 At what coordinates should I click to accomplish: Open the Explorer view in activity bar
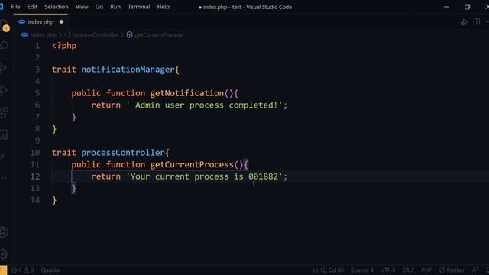(x=4, y=24)
